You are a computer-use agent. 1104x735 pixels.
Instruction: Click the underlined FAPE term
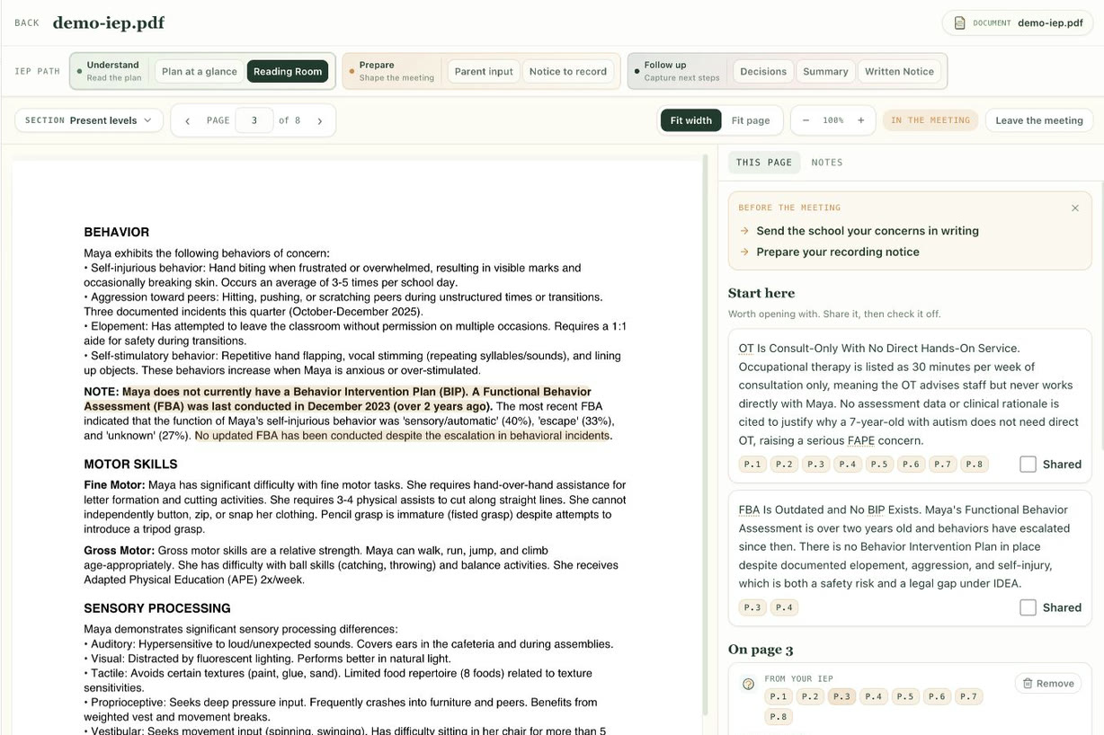(x=859, y=440)
